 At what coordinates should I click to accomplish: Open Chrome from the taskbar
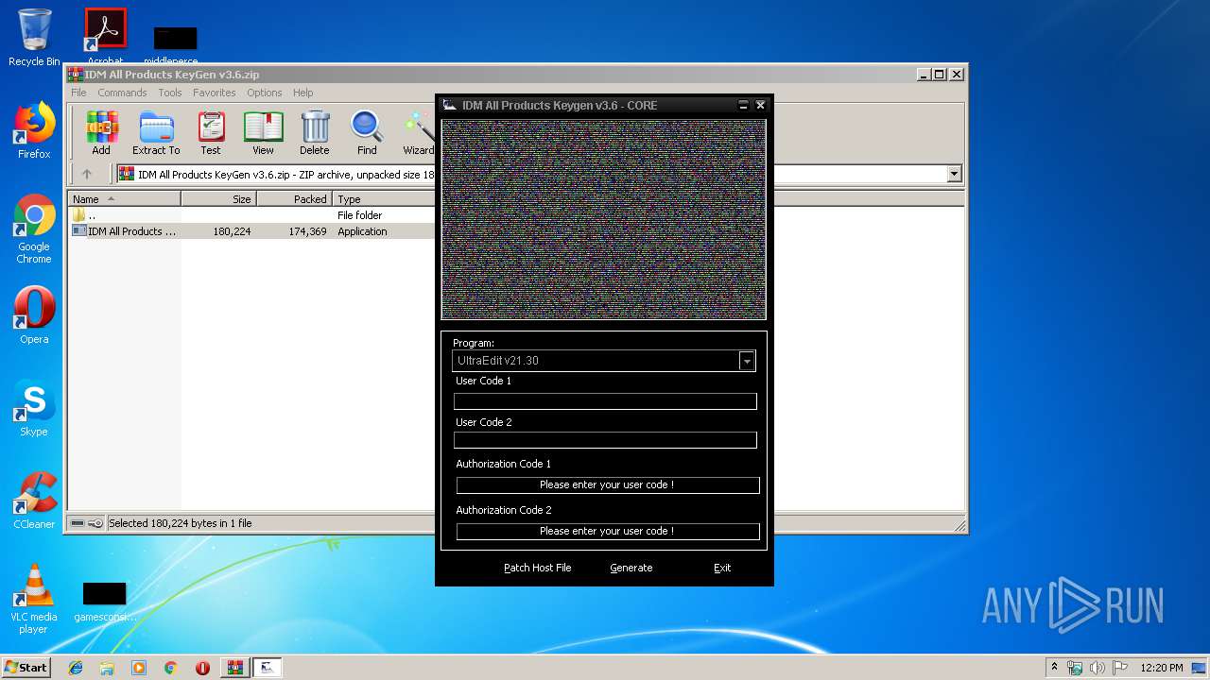click(x=170, y=668)
